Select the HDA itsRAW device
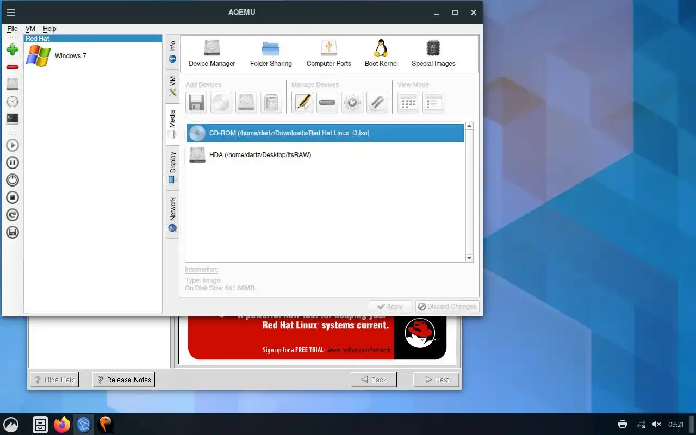 tap(325, 155)
